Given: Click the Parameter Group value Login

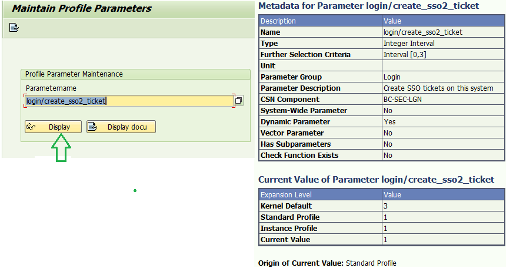Looking at the screenshot, I should point(392,77).
